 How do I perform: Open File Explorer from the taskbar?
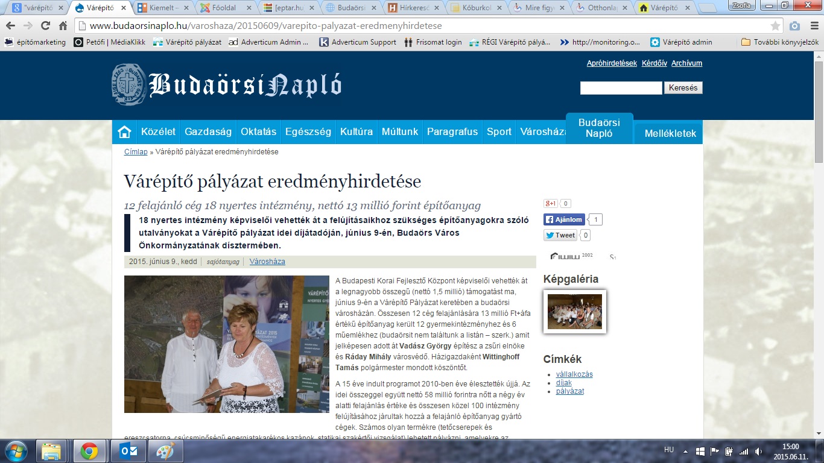52,451
